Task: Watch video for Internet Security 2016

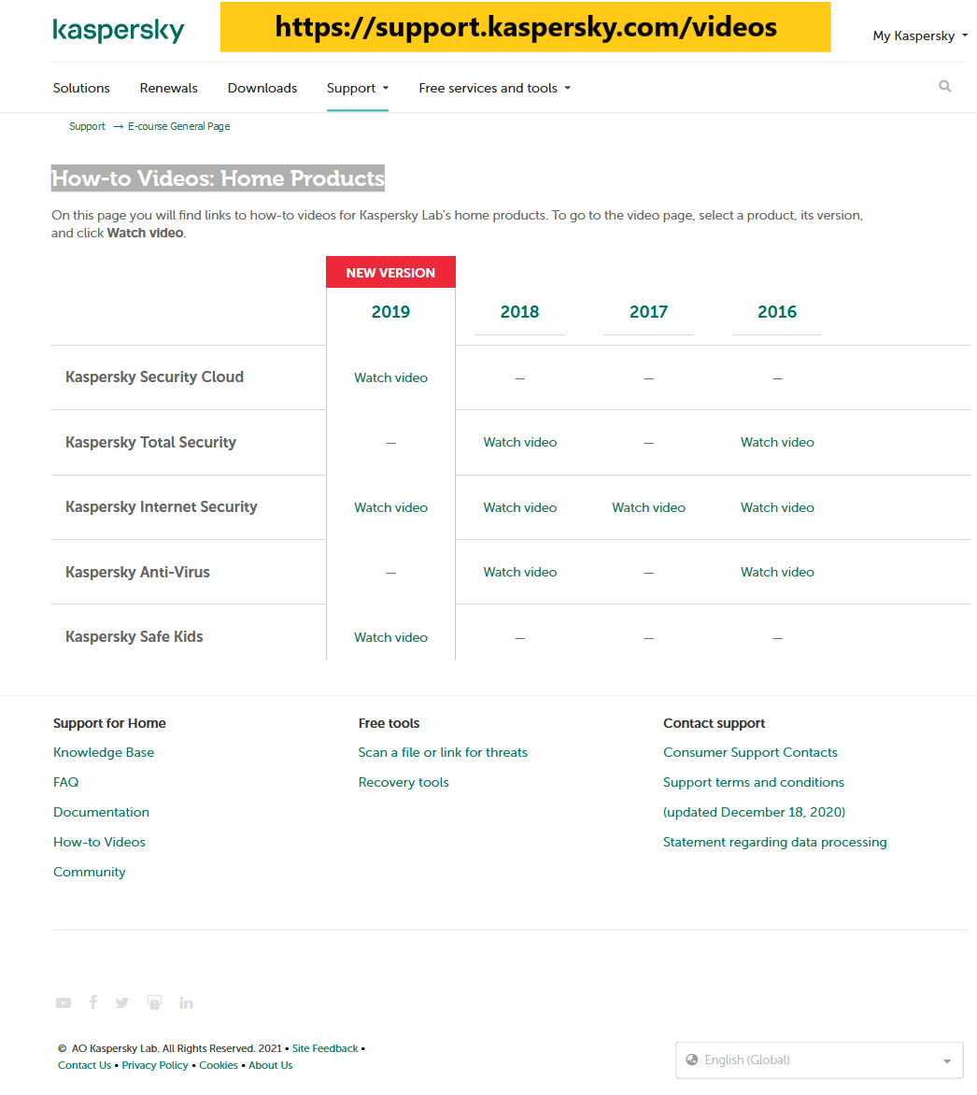Action: click(x=777, y=507)
